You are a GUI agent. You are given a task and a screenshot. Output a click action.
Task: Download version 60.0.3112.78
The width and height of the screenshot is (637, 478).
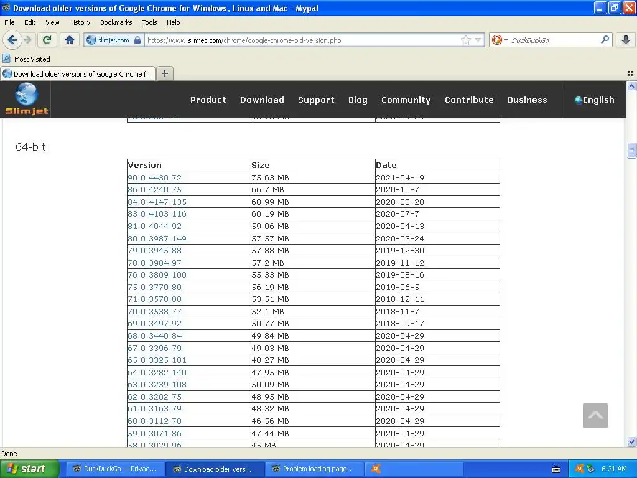click(x=154, y=421)
